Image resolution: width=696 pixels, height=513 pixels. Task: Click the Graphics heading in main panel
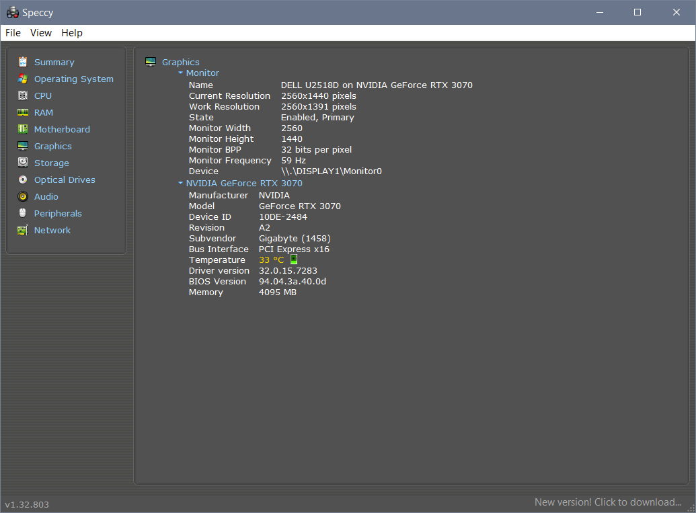[x=181, y=62]
